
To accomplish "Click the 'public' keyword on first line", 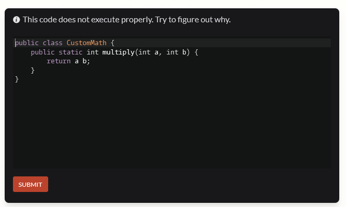I will click(27, 43).
